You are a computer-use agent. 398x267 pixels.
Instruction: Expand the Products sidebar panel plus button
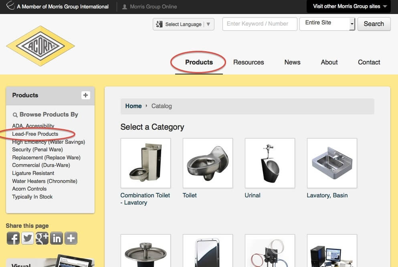(85, 95)
